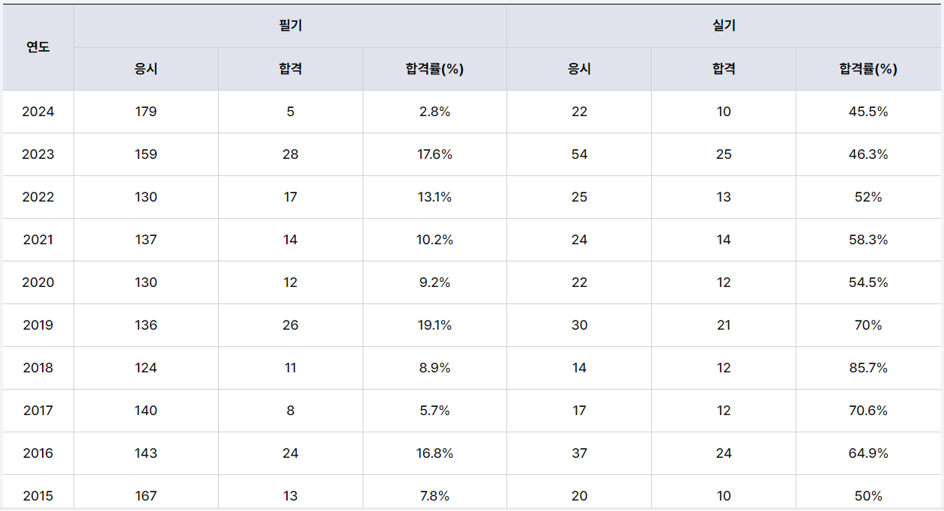Click the 연도 column header
Viewport: 944px width, 511px height.
pos(38,47)
